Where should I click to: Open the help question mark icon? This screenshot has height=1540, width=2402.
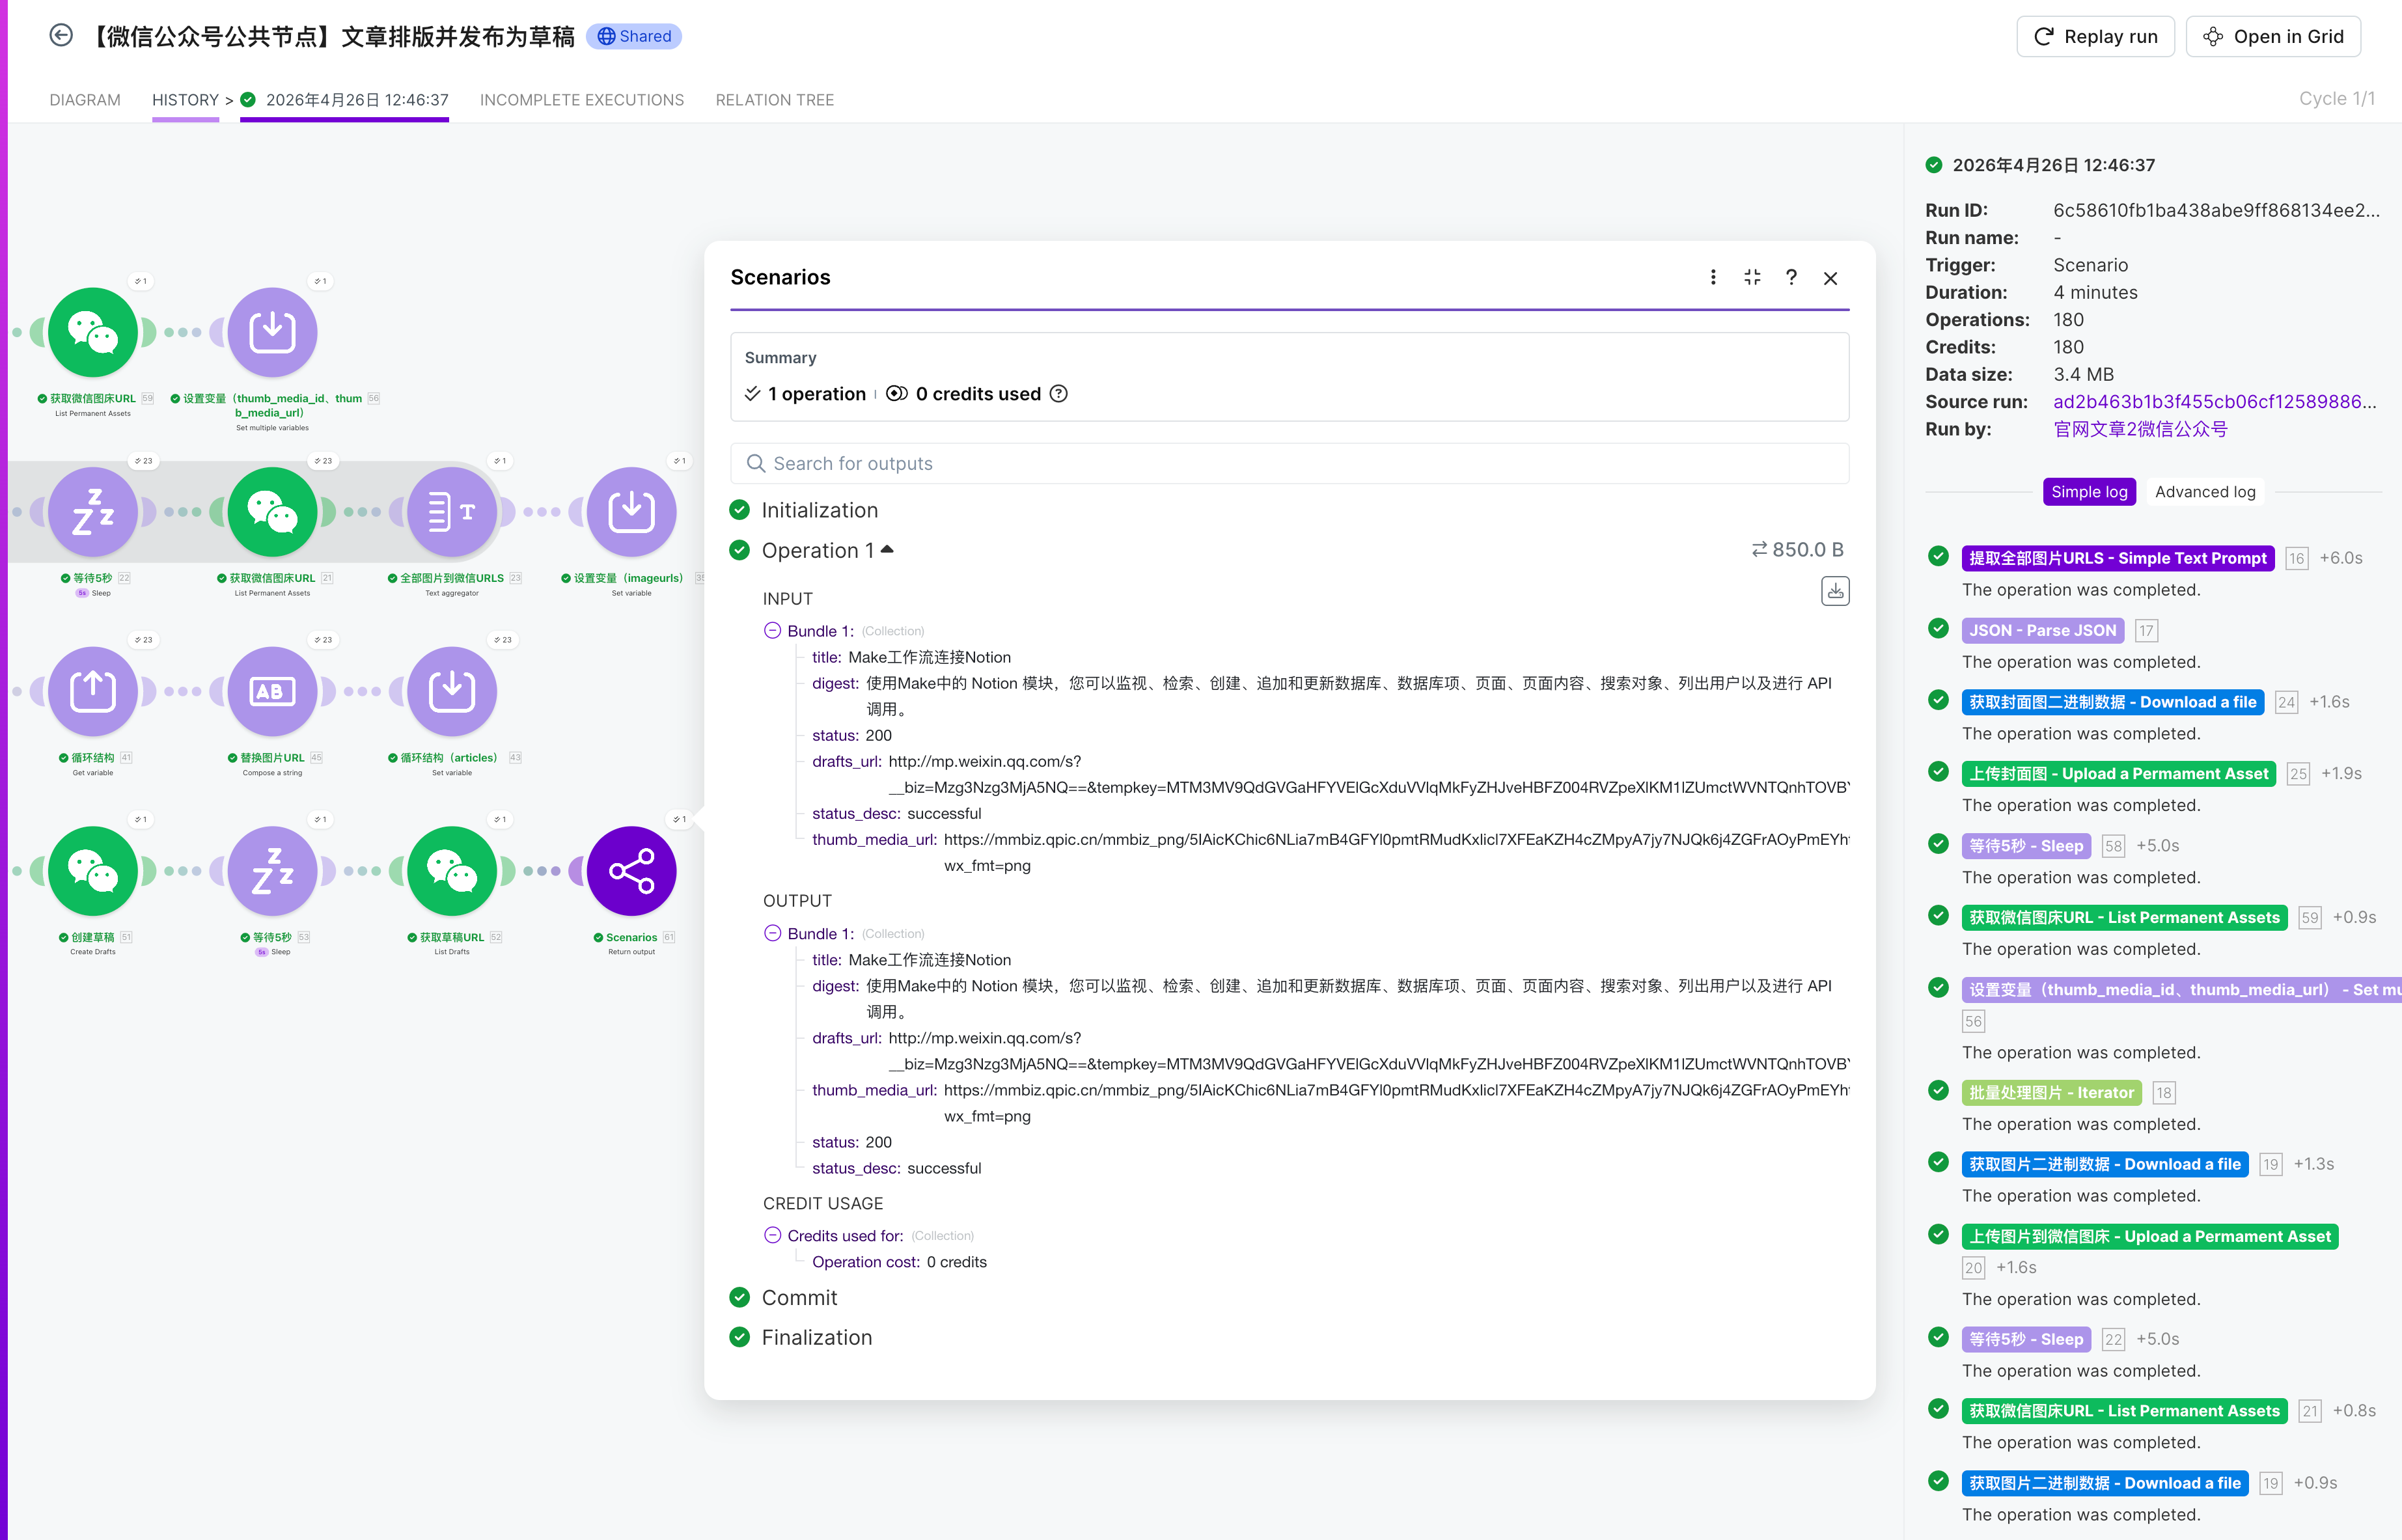1791,277
